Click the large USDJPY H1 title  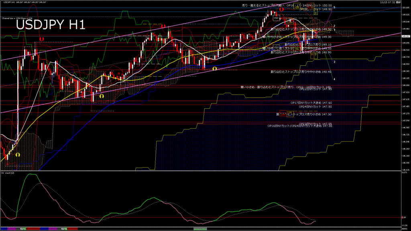51,25
